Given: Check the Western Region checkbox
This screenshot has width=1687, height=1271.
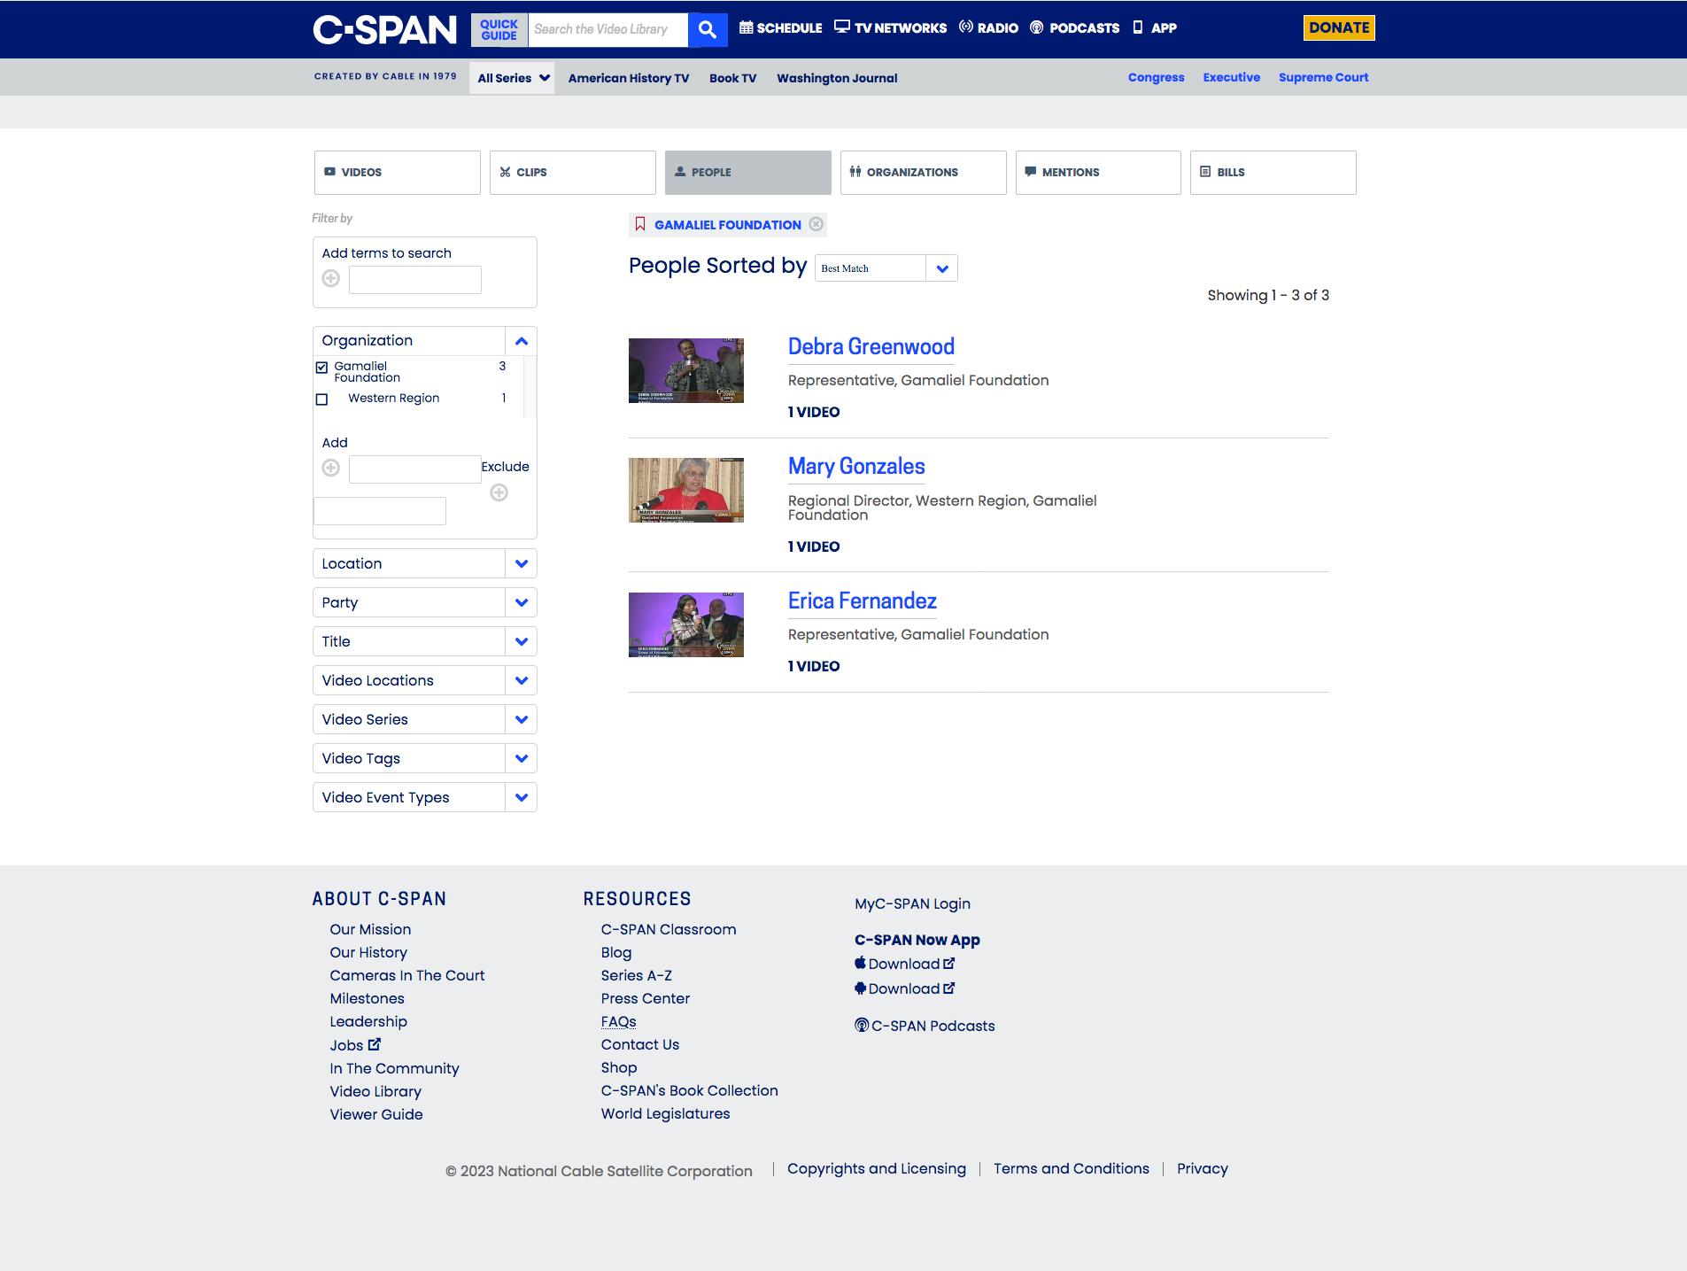Looking at the screenshot, I should tap(322, 399).
